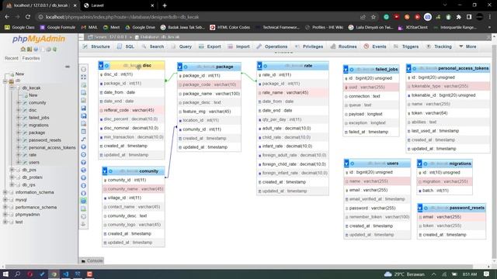Image resolution: width=497 pixels, height=279 pixels.
Task: Open the Structure tab
Action: click(x=96, y=46)
